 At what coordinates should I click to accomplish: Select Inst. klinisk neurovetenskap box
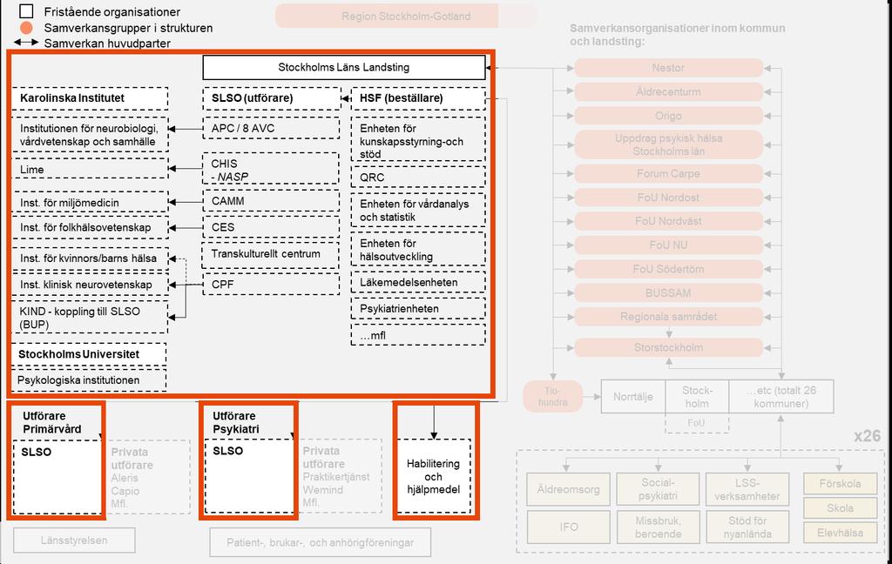[90, 285]
